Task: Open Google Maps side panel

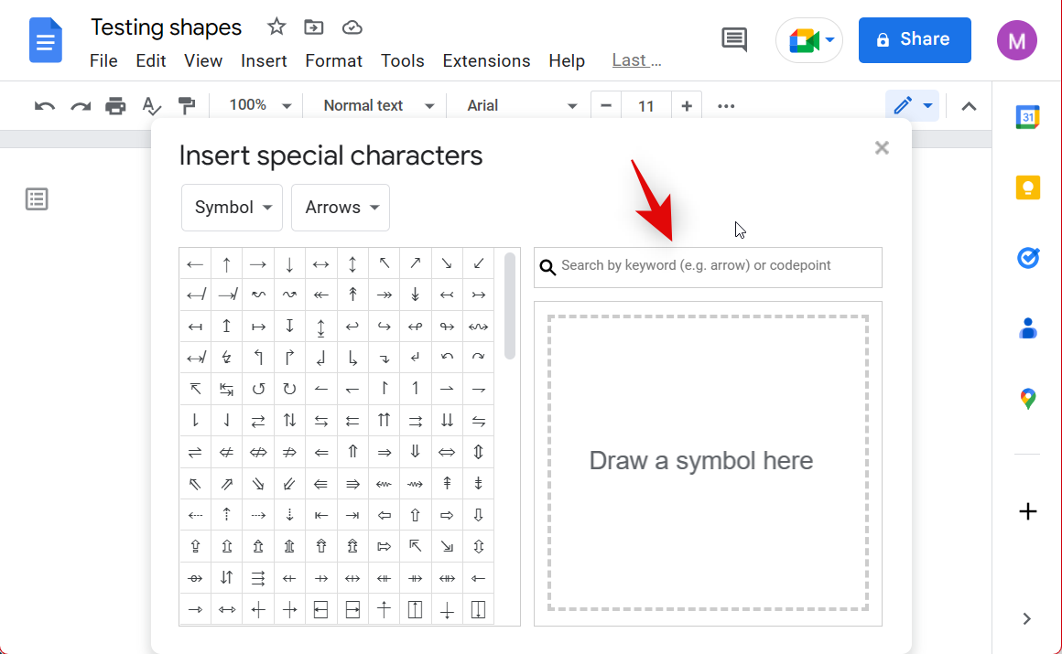Action: [x=1028, y=399]
